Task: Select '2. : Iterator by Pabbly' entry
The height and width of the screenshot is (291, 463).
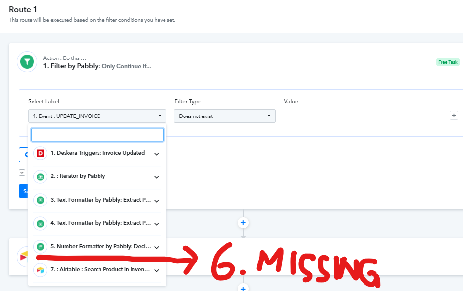Action: tap(97, 177)
